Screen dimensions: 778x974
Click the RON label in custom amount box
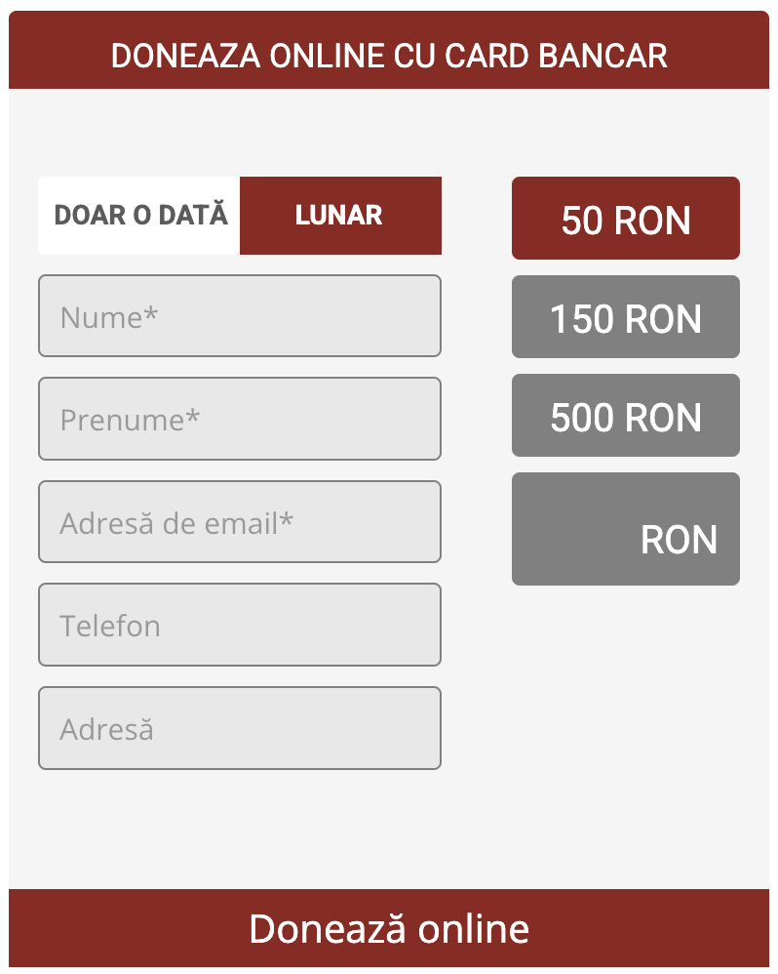(x=679, y=540)
